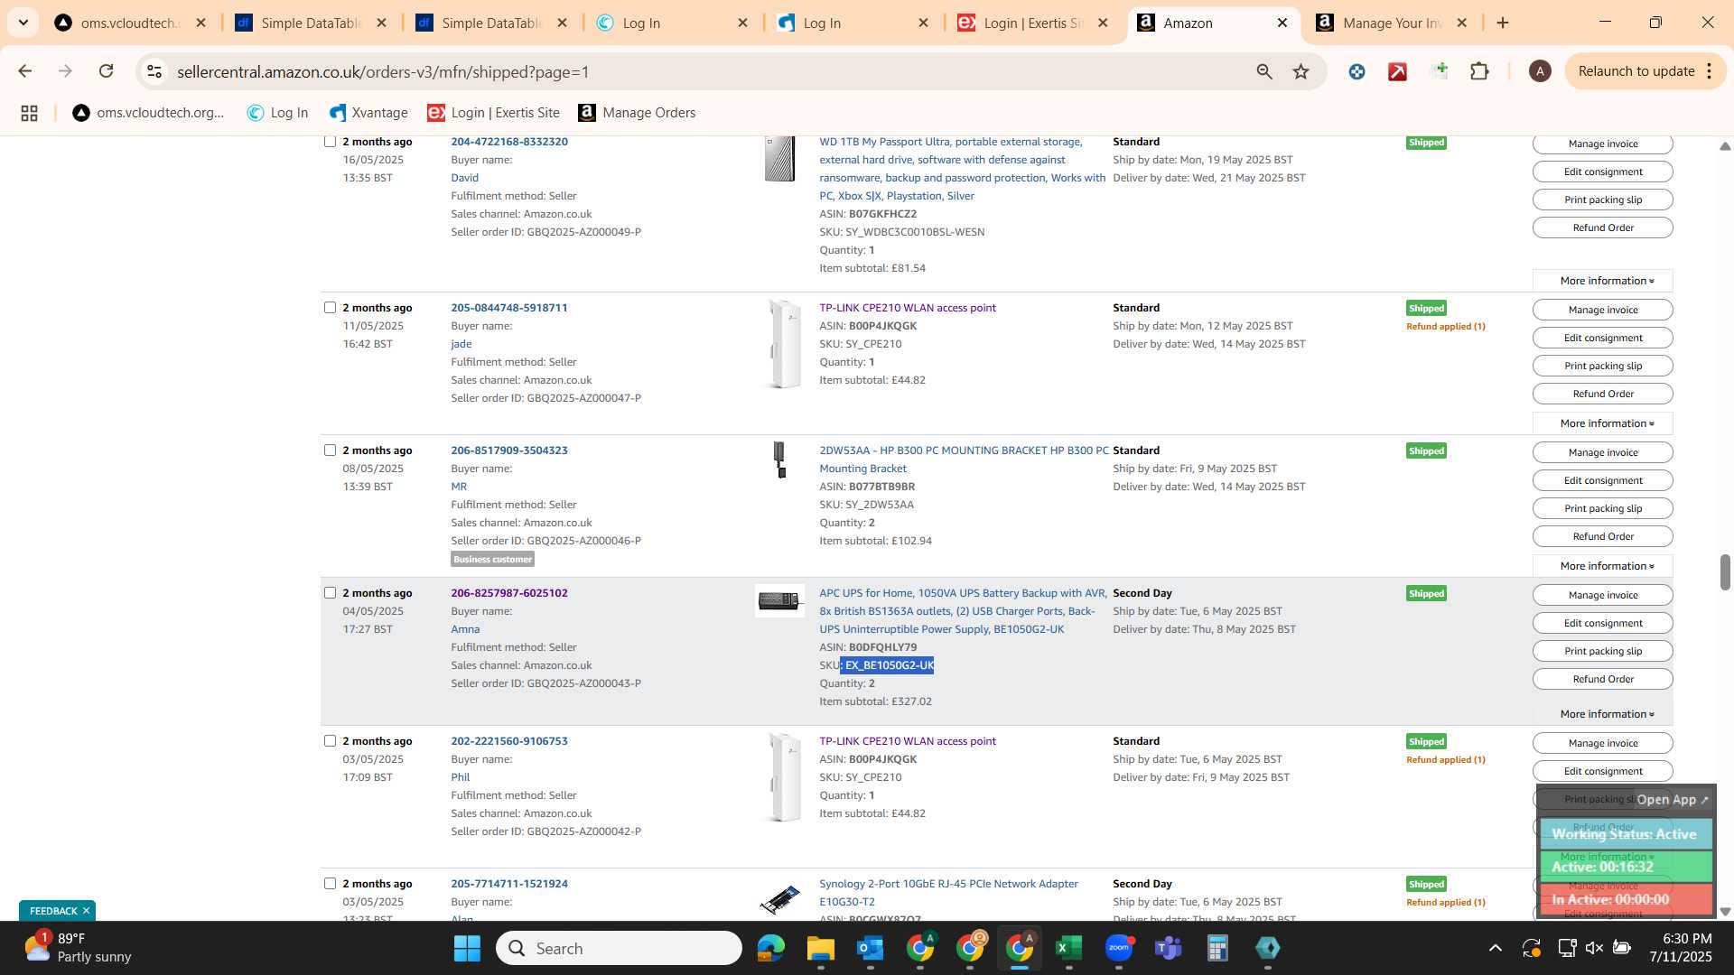1734x975 pixels.
Task: Click the Windows taskbar Search box
Action: [x=619, y=948]
